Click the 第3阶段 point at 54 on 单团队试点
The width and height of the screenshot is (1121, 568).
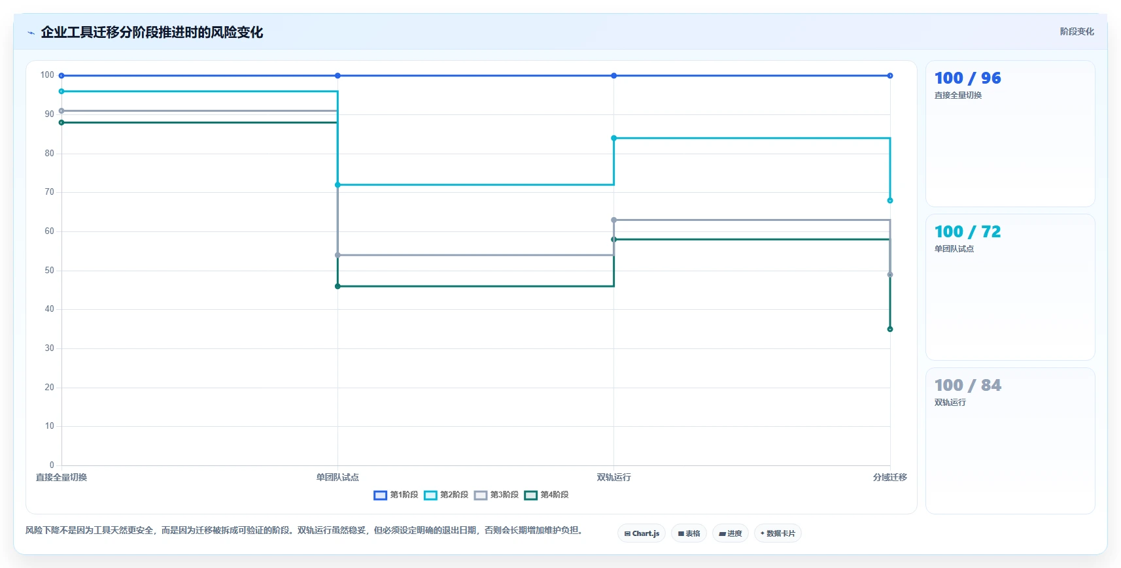point(337,255)
